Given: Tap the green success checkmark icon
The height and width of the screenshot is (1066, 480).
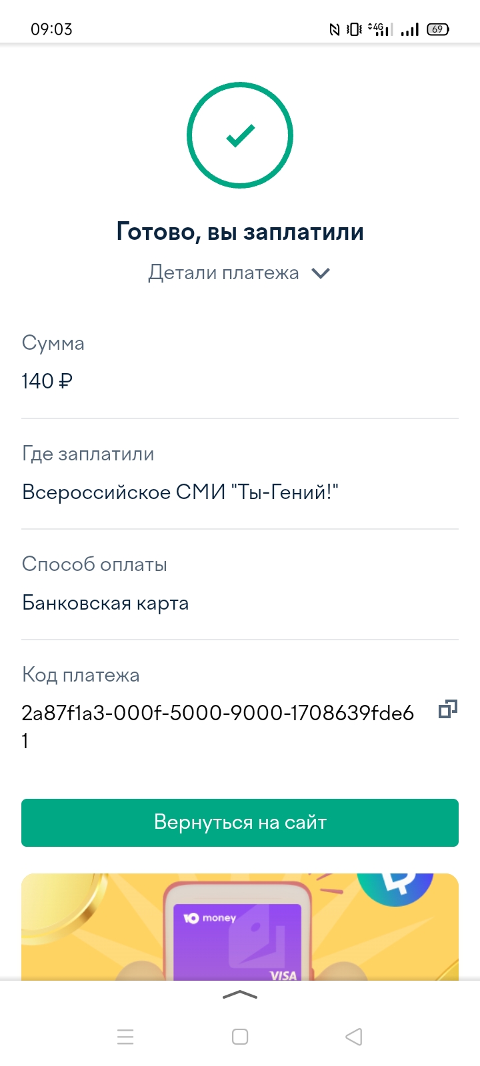Looking at the screenshot, I should tap(240, 135).
